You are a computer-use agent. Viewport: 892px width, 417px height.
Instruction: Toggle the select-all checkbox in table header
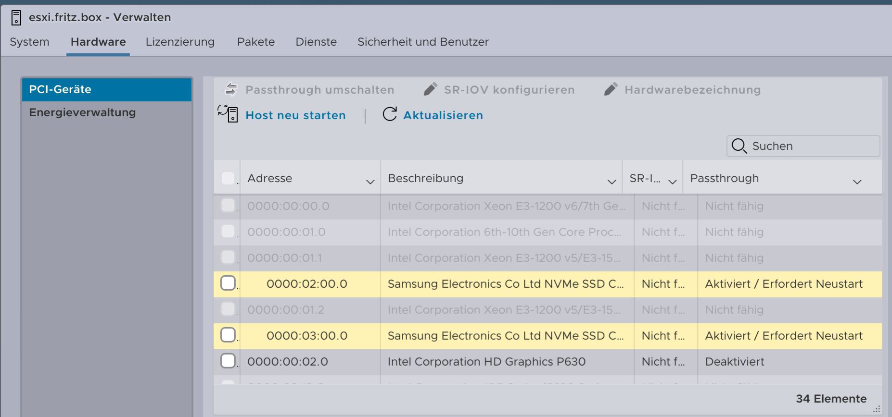(x=228, y=178)
